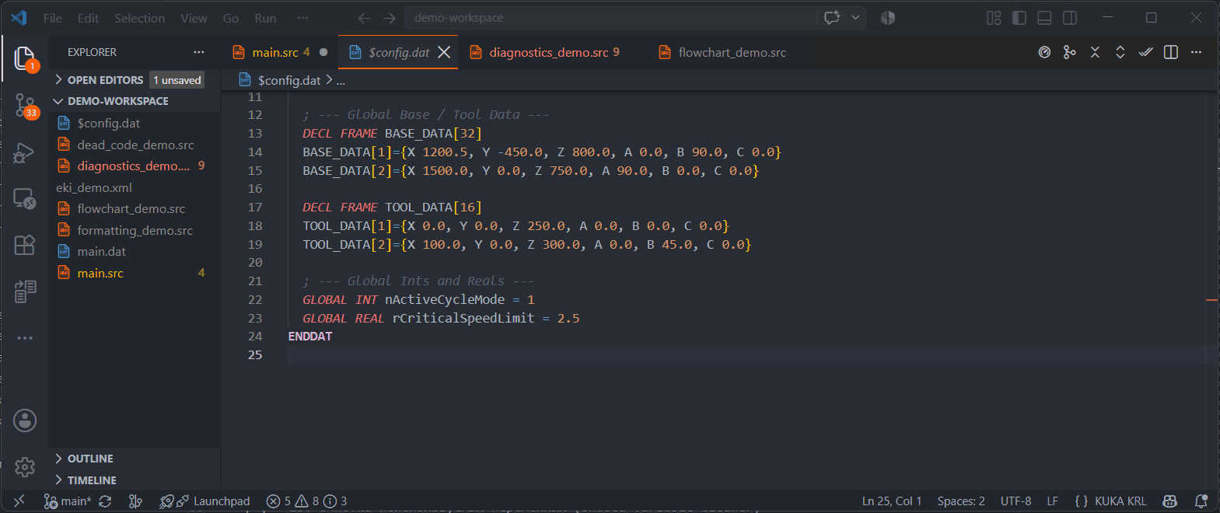Switch to the flowchart_demo.src tab
This screenshot has height=513, width=1220.
732,52
